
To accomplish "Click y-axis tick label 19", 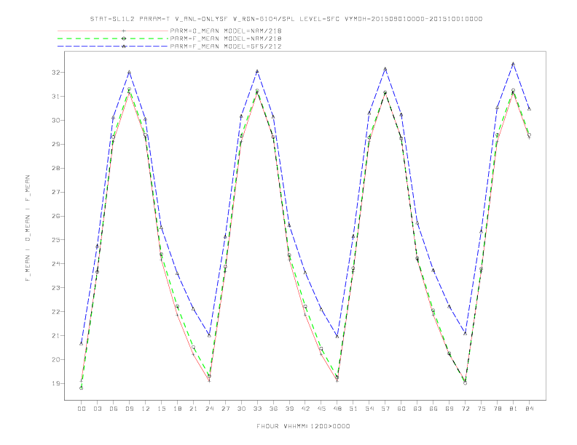I will coord(55,383).
